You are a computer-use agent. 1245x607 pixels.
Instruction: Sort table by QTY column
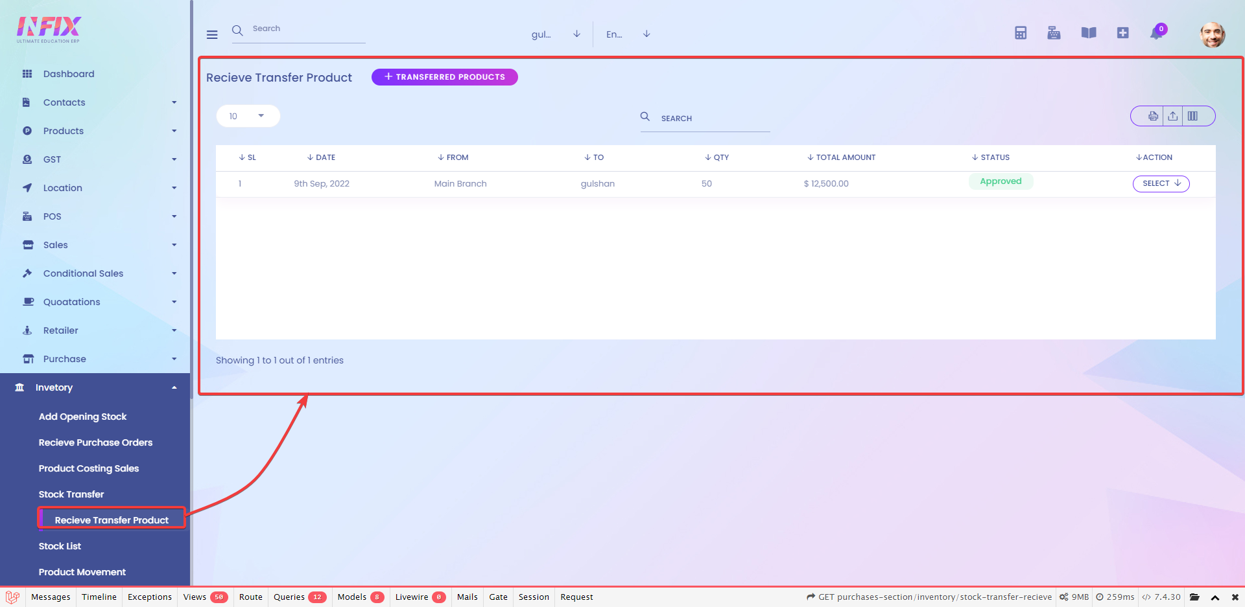point(717,157)
